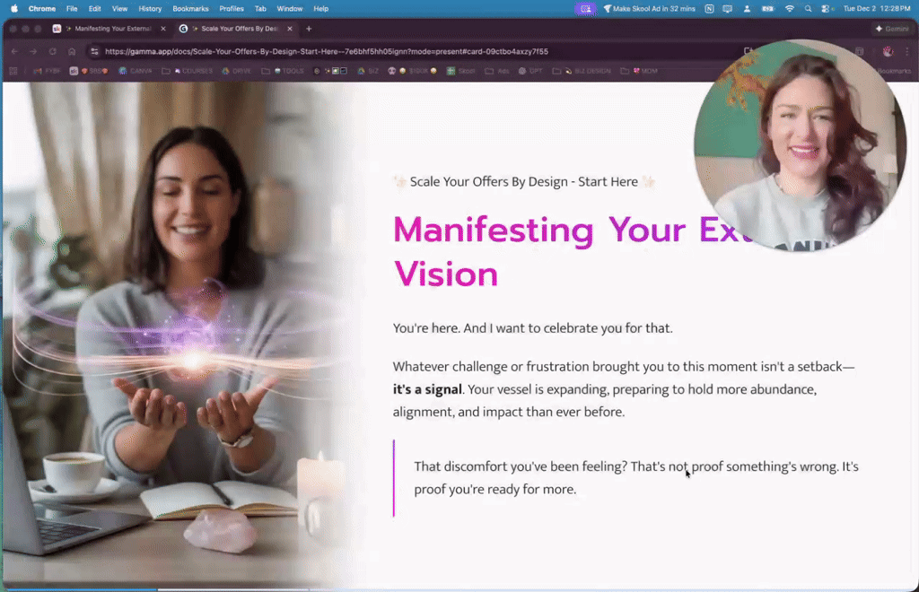Open Control Center
Image resolution: width=919 pixels, height=592 pixels.
click(x=827, y=9)
